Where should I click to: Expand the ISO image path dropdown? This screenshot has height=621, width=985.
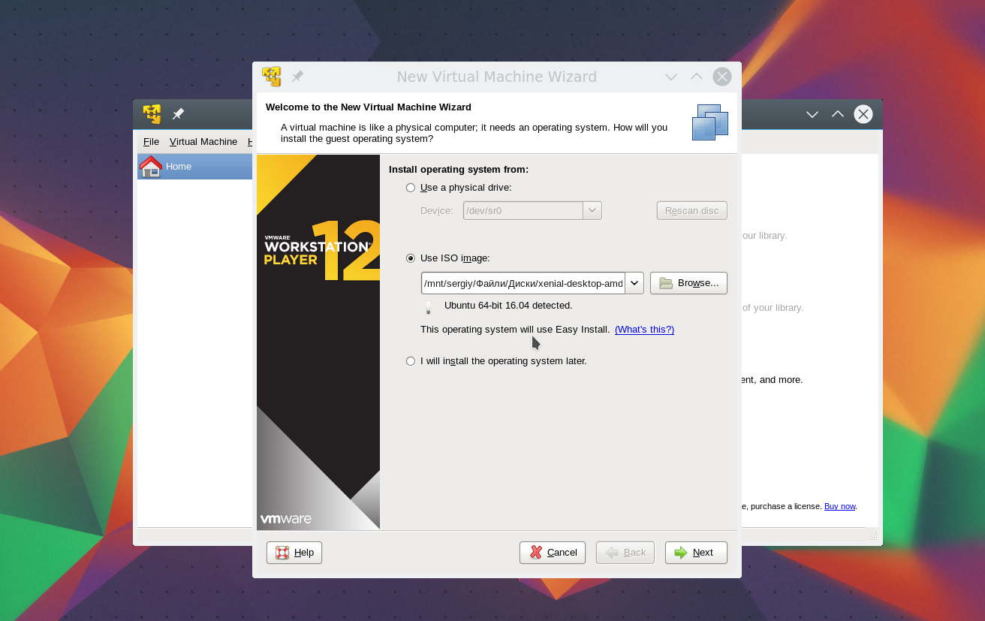point(634,283)
